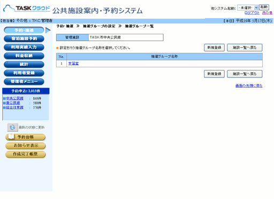Open the 利用者登録 menu
The image size is (274, 199).
pyautogui.click(x=24, y=73)
